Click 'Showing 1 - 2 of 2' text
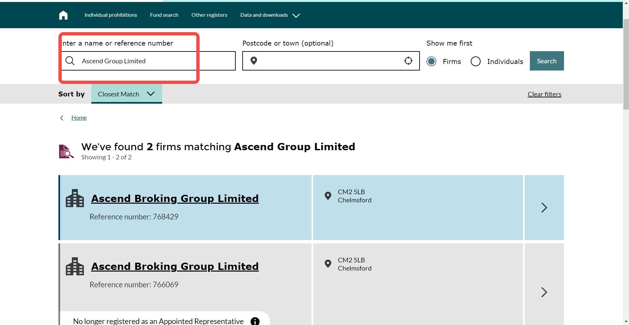The image size is (629, 325). tap(106, 157)
